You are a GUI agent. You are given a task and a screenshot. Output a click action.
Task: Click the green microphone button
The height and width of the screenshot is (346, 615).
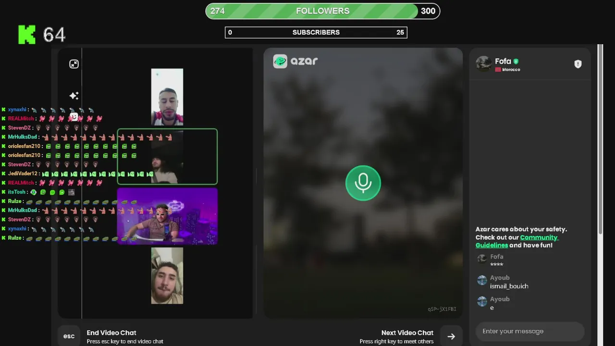363,183
